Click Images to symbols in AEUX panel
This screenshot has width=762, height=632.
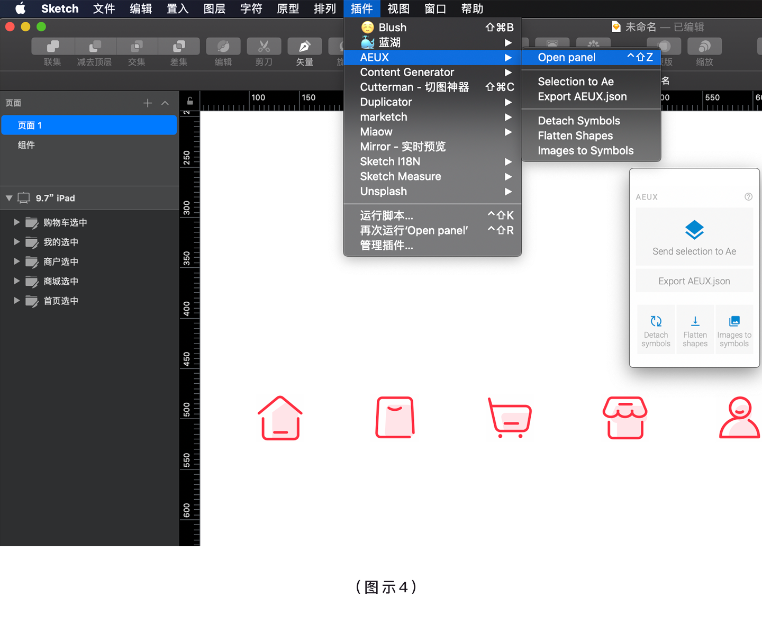(734, 329)
